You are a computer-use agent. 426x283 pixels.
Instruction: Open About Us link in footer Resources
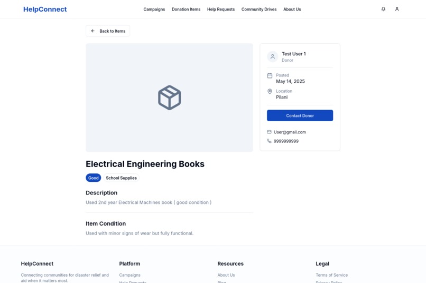point(226,275)
